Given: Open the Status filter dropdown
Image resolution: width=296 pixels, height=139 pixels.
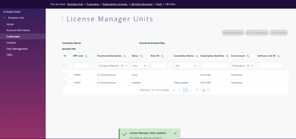Looking at the screenshot, I should click(140, 66).
